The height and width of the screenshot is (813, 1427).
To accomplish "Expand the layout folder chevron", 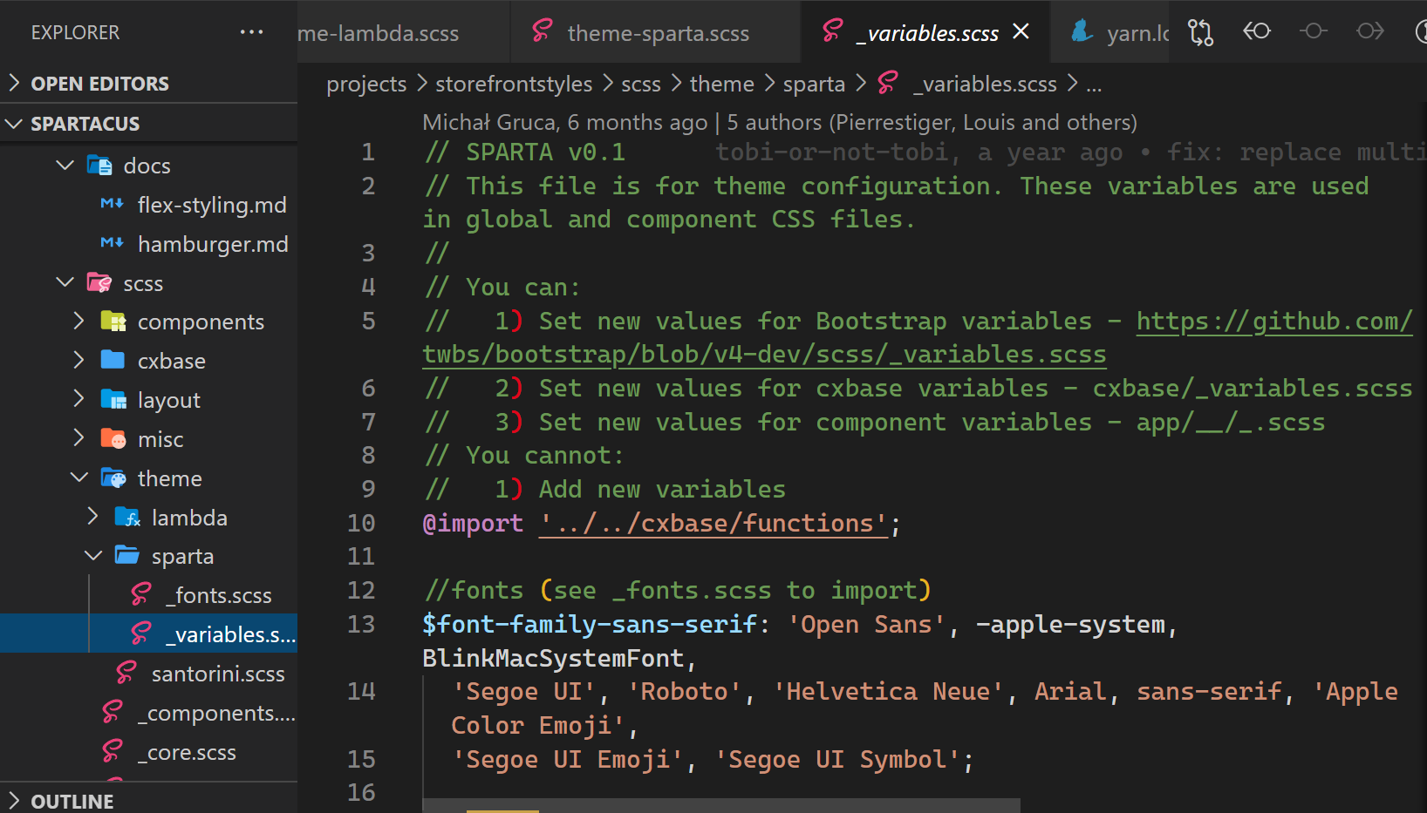I will coord(79,399).
